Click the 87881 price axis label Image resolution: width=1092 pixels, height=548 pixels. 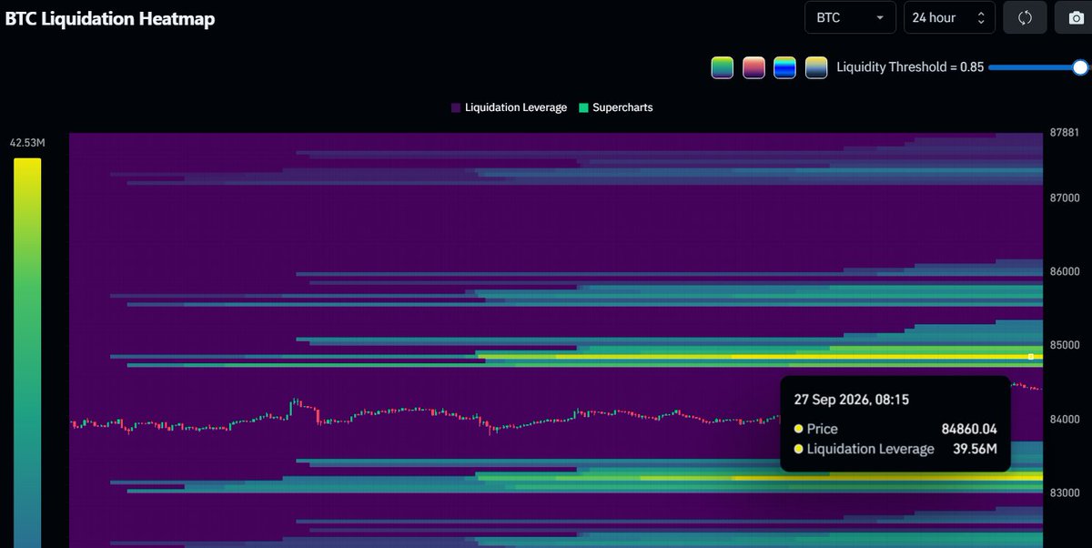pyautogui.click(x=1064, y=133)
